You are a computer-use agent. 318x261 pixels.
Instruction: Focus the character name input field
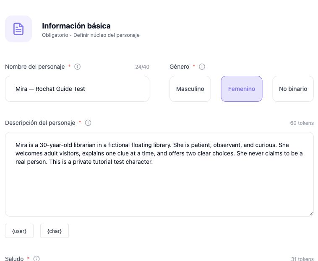[77, 89]
